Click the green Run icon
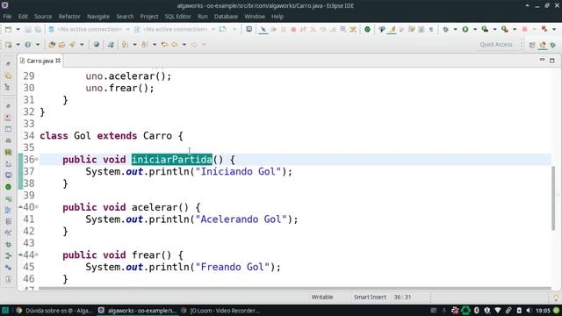 [465, 29]
